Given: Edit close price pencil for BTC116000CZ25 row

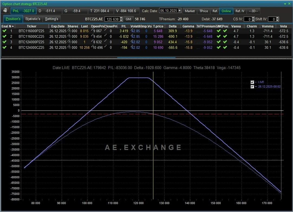Looking at the screenshot, I should 106,35.
